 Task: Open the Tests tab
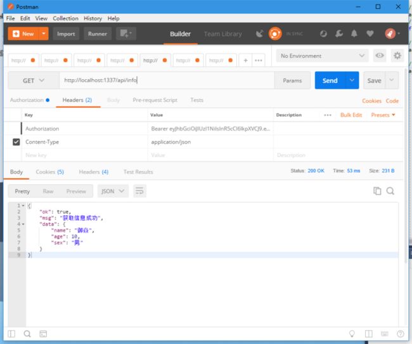196,100
